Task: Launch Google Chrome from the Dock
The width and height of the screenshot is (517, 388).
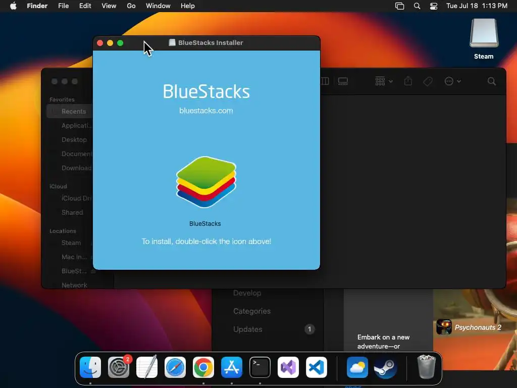Action: [203, 367]
